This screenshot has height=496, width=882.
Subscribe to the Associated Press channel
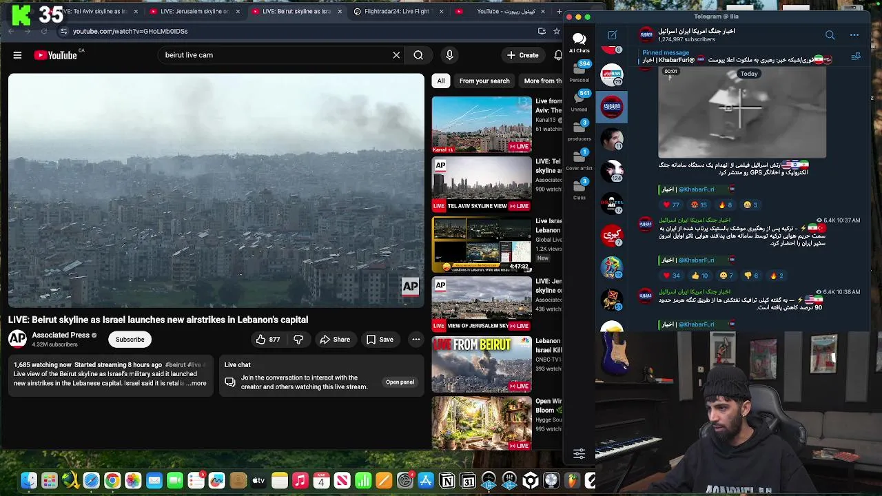tap(130, 339)
